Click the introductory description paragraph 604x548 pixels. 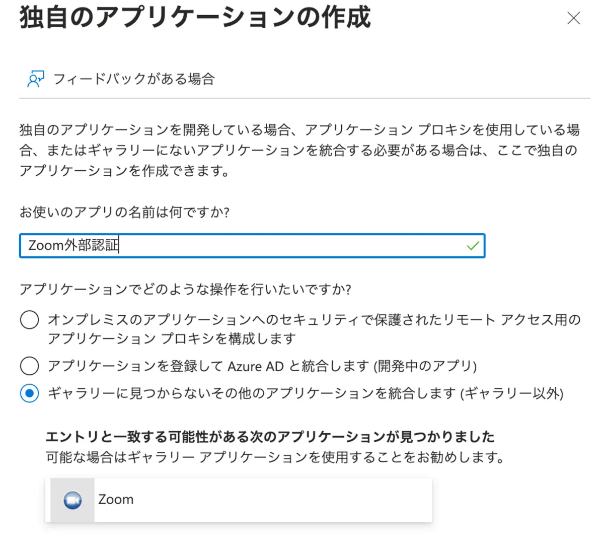[x=299, y=150]
